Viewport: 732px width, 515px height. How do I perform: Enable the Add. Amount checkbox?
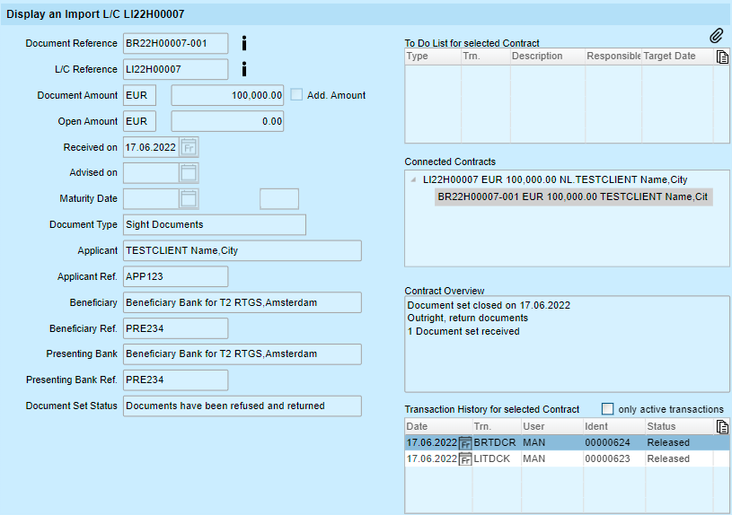tap(297, 95)
